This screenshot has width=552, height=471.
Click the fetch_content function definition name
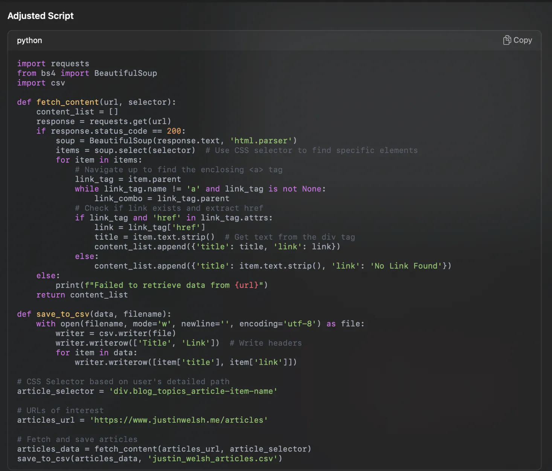[67, 102]
